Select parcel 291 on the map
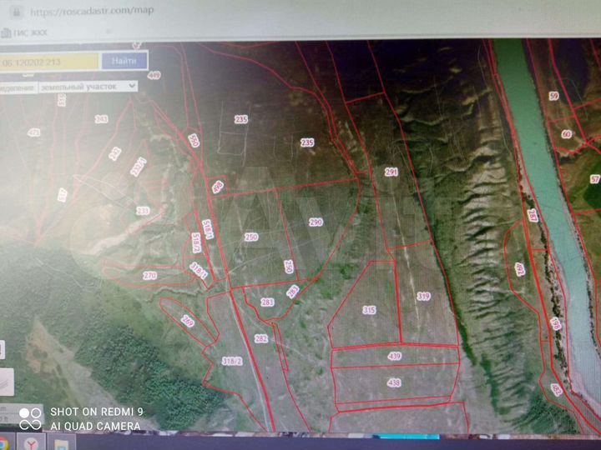Viewport: 601px width, 450px height. pos(391,172)
